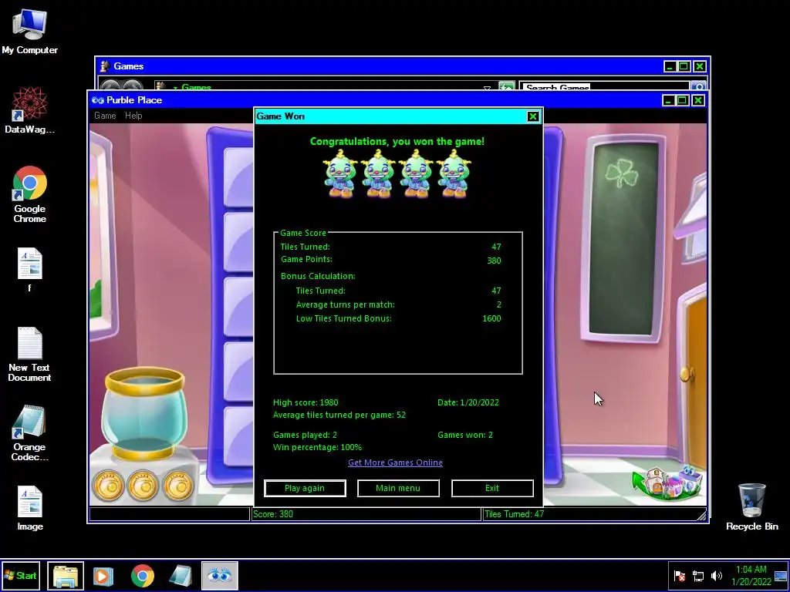The width and height of the screenshot is (790, 592).
Task: Open the Recycle Bin
Action: click(x=751, y=507)
